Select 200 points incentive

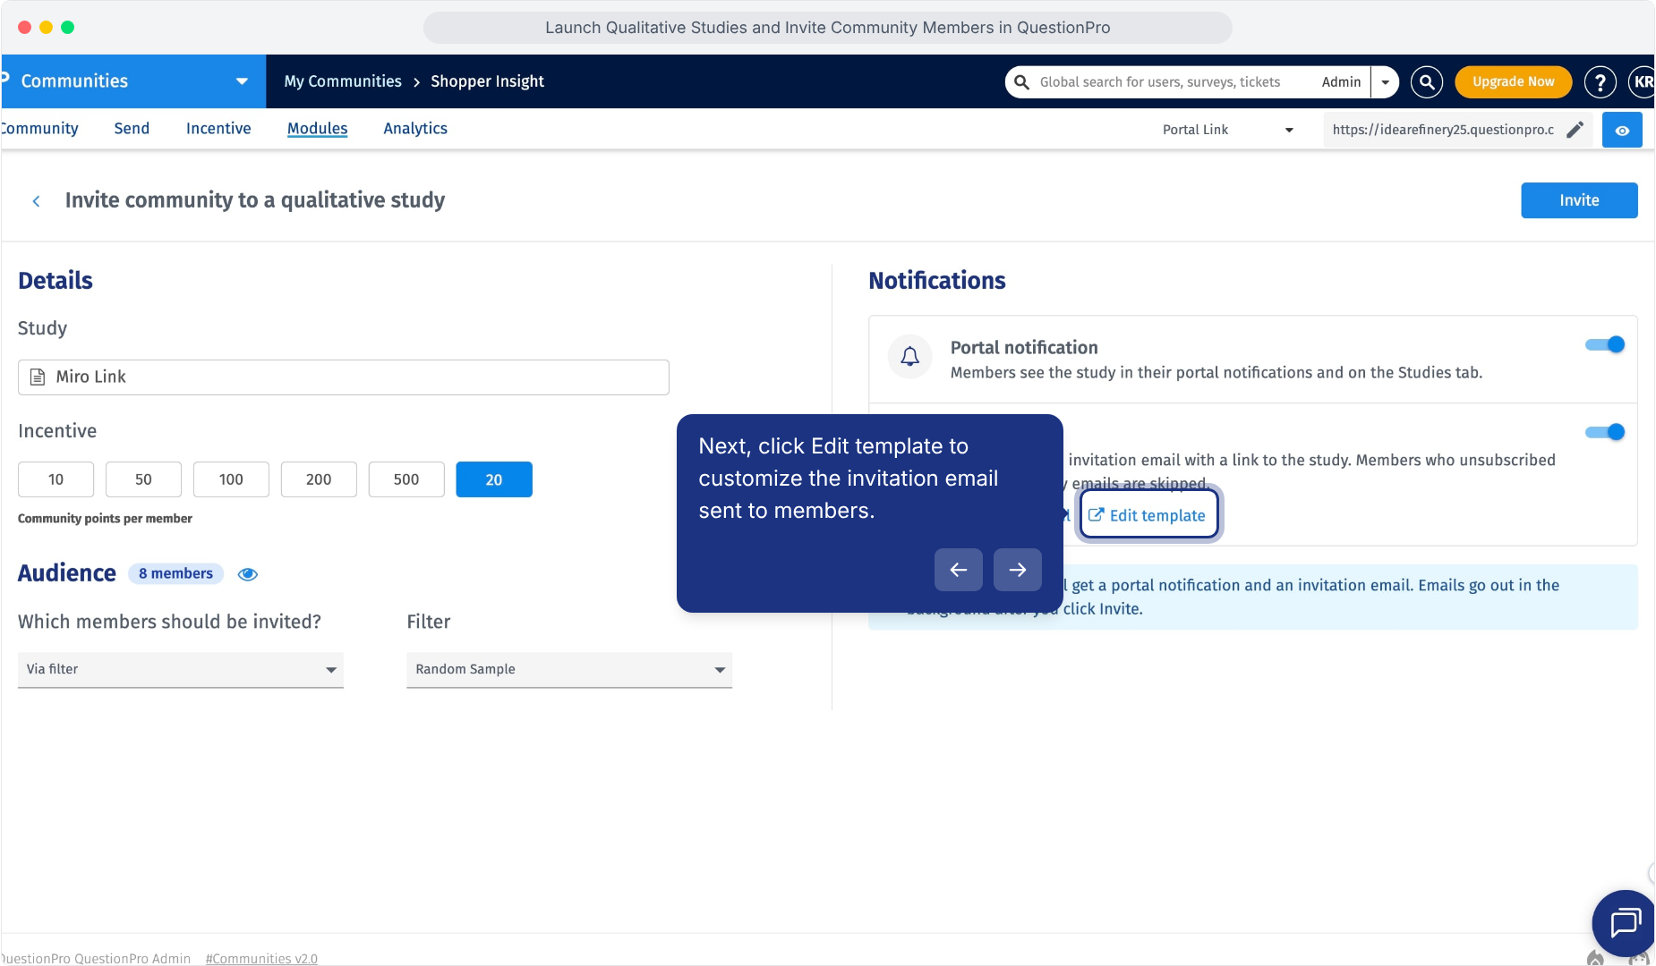point(319,479)
